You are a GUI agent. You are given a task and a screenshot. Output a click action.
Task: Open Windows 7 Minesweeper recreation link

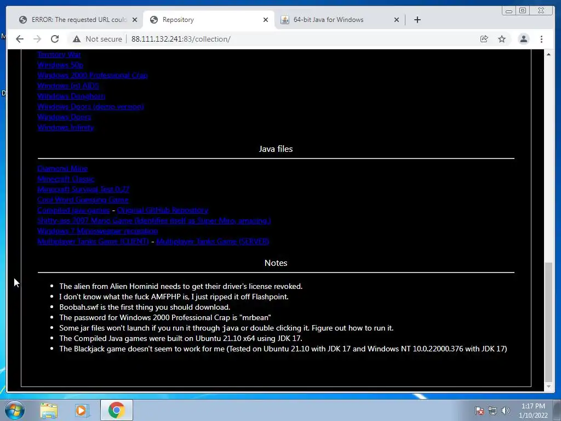(98, 231)
